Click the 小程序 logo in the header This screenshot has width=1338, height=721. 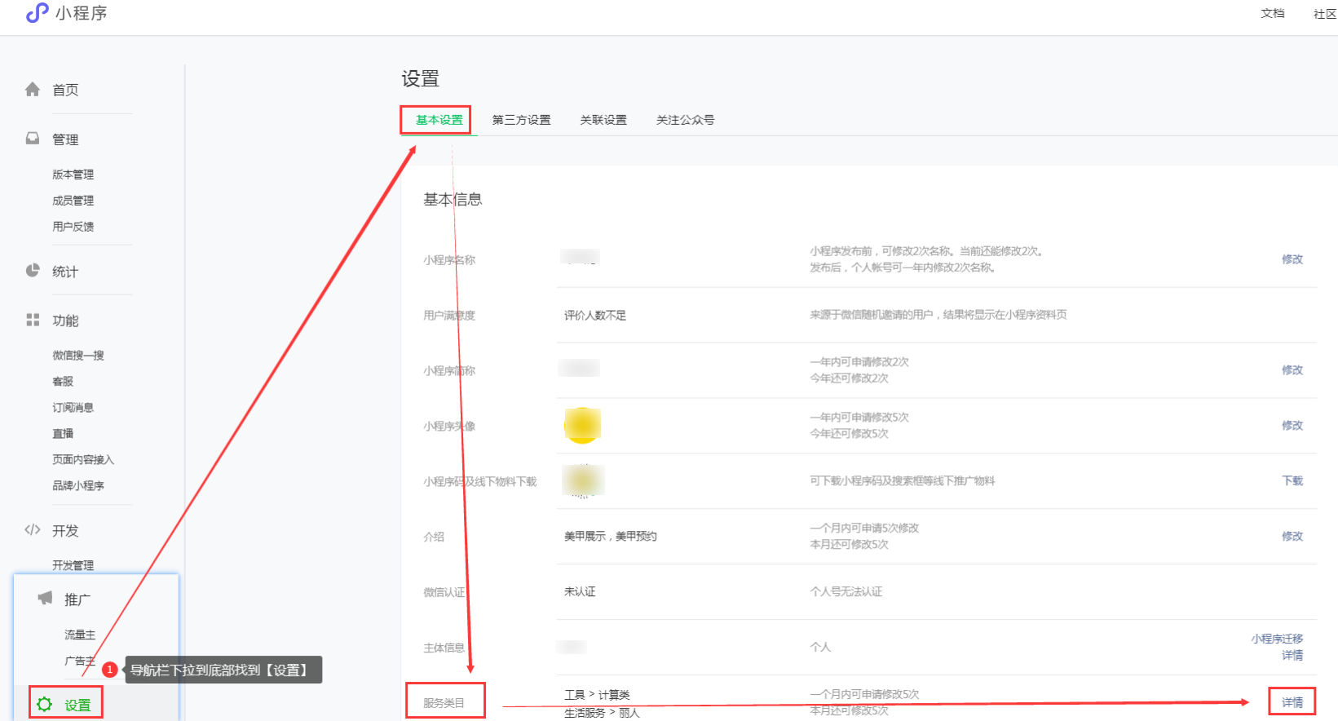[x=38, y=13]
